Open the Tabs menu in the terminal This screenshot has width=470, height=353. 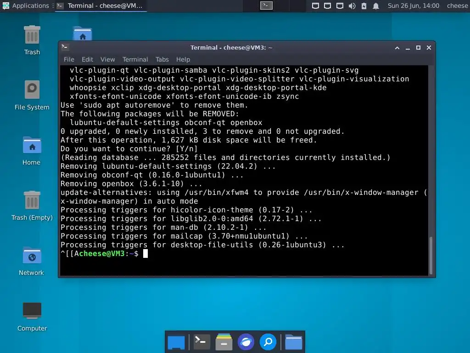(x=162, y=59)
